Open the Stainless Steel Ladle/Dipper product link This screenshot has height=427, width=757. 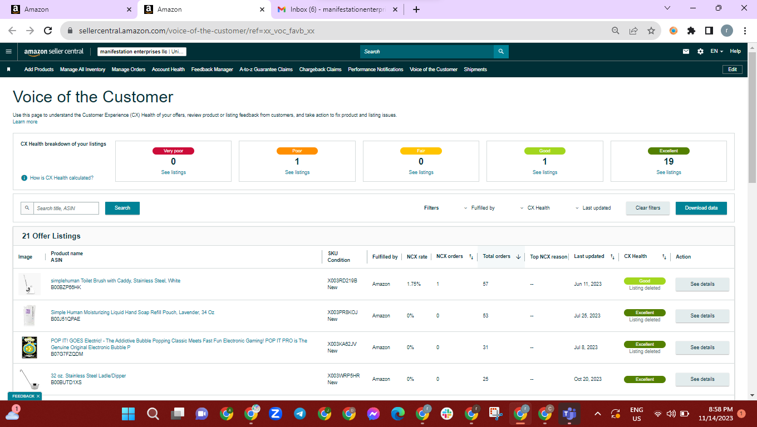click(x=89, y=376)
